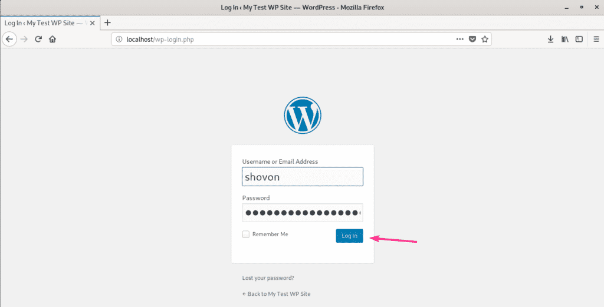Open the Downloads panel
Viewport: 604px width, 307px height.
pos(550,39)
